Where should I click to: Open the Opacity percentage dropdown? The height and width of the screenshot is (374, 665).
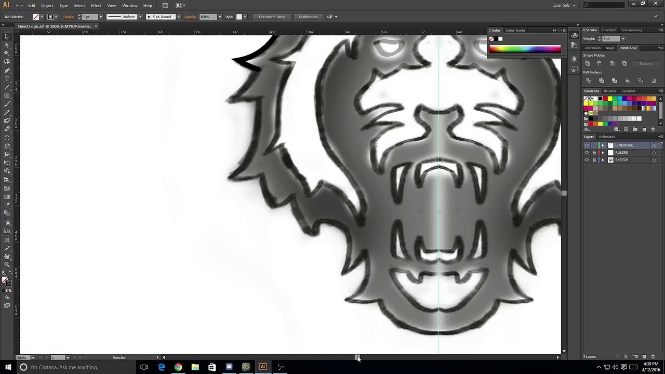220,17
